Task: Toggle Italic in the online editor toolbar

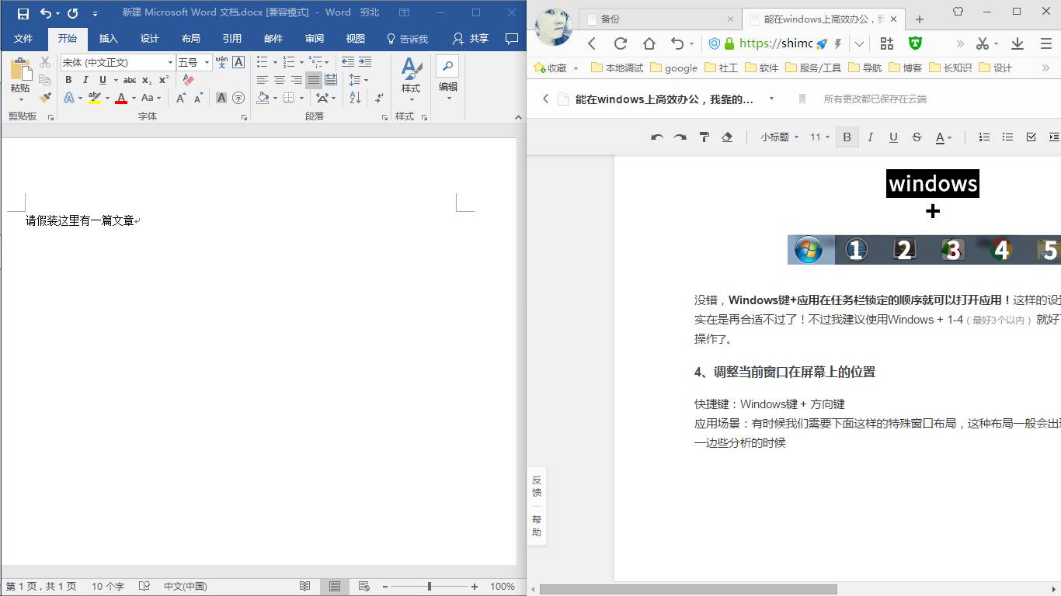Action: (870, 137)
